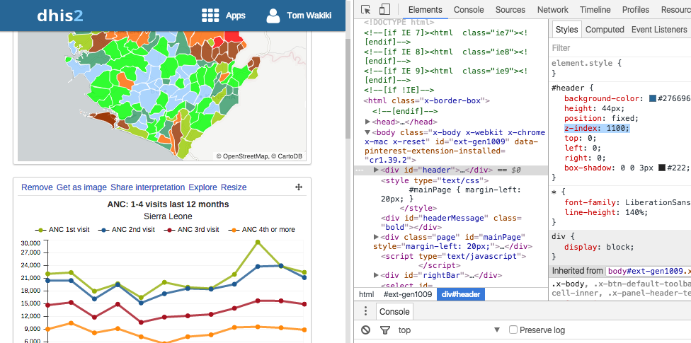691x343 pixels.
Task: Select the html breadcrumb item
Action: click(x=366, y=295)
